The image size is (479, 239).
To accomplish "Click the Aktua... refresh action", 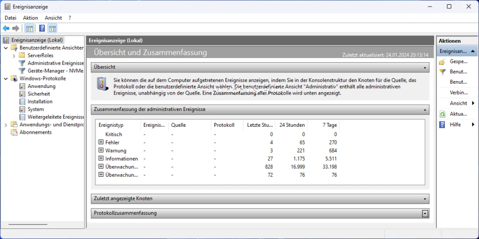I will [x=458, y=114].
